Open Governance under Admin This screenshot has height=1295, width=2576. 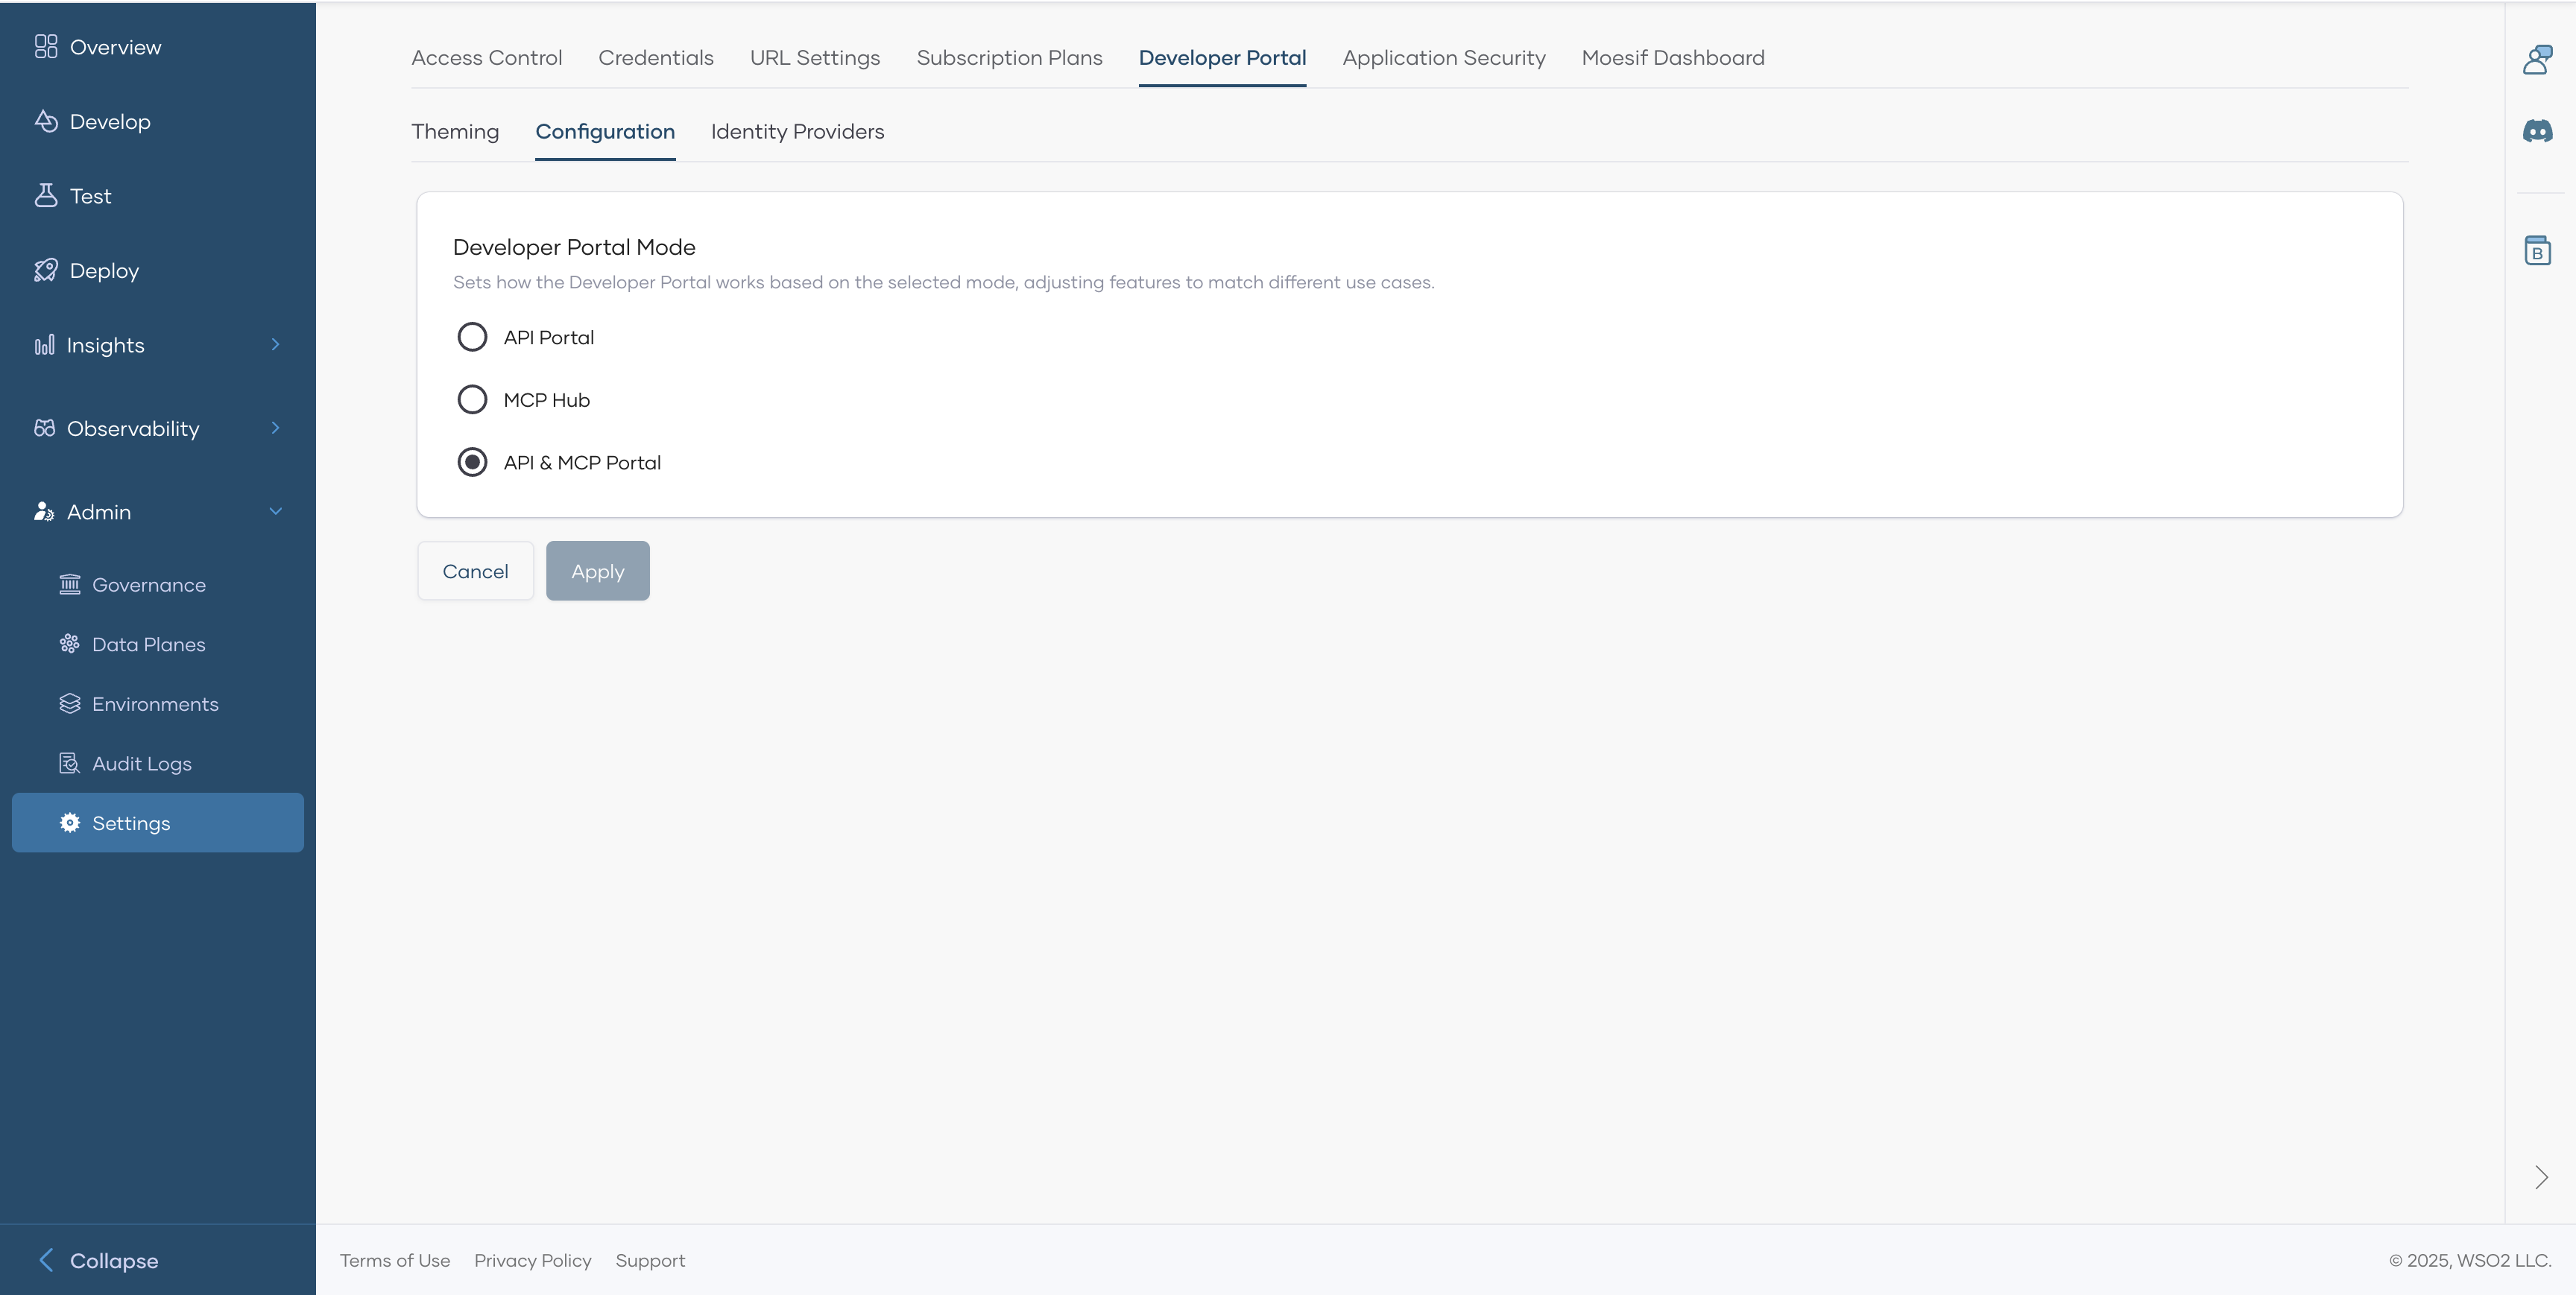[149, 585]
